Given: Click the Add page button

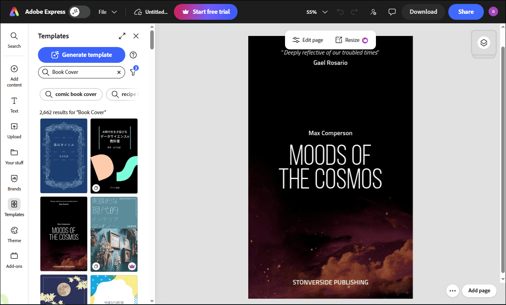Looking at the screenshot, I should click(479, 290).
